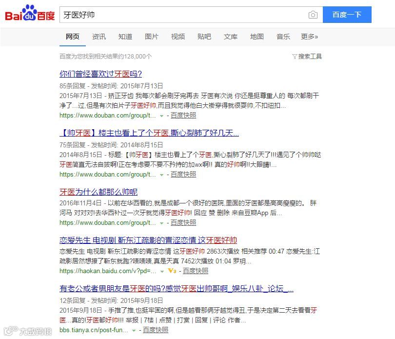Screen dimensions: 395x339
Task: Open result 你们曾经喜欢过牙医吗?
Action: (100, 74)
